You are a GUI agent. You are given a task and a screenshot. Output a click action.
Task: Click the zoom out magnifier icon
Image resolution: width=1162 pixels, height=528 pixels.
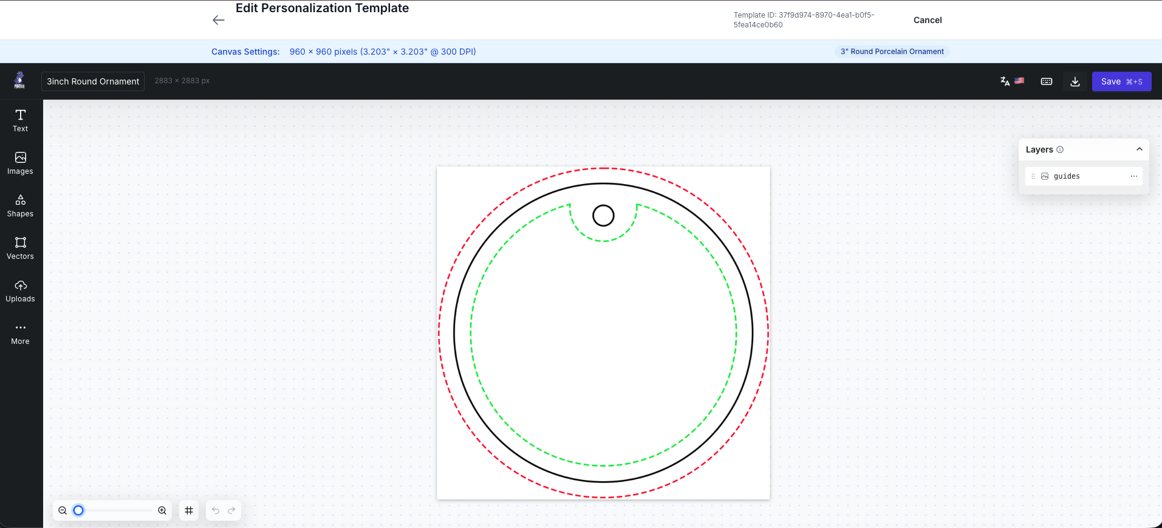pyautogui.click(x=63, y=510)
